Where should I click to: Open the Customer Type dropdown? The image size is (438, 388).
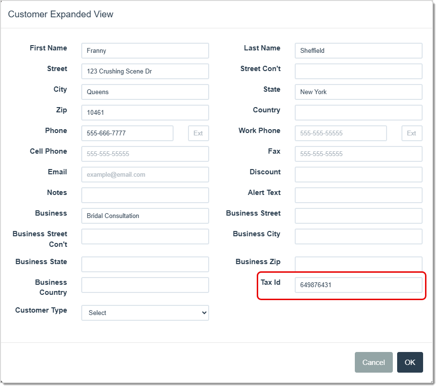tap(144, 313)
